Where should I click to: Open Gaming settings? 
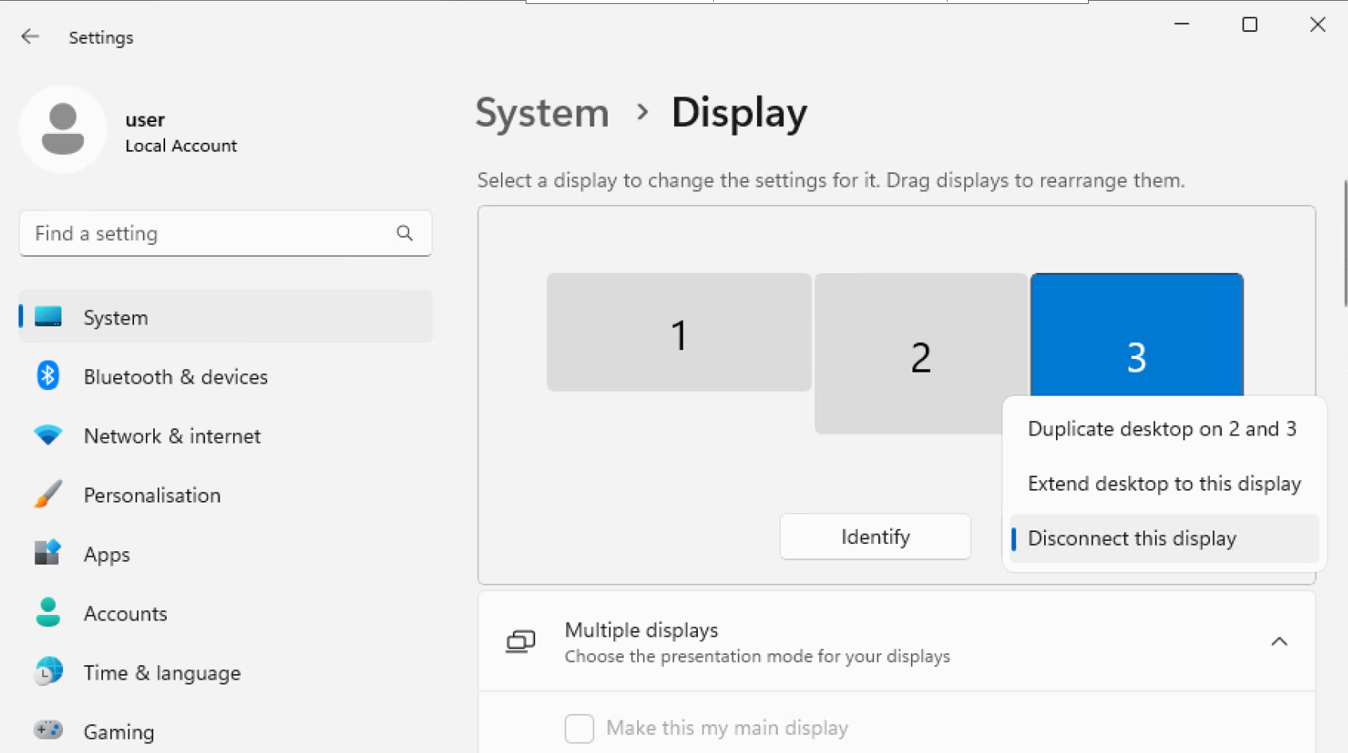(x=119, y=731)
